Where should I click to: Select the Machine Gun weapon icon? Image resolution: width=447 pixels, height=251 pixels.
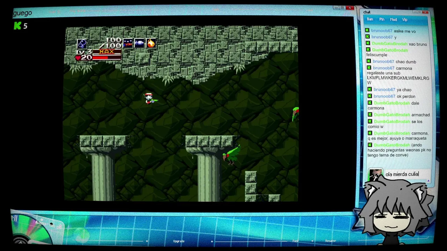[x=128, y=43]
